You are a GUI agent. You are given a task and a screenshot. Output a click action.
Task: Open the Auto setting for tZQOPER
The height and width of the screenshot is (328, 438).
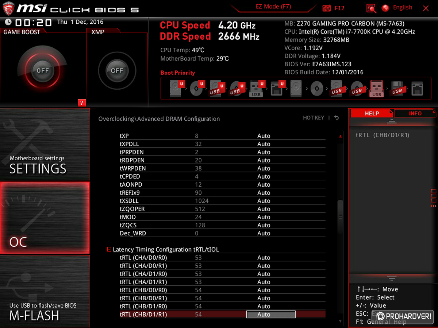pyautogui.click(x=264, y=209)
